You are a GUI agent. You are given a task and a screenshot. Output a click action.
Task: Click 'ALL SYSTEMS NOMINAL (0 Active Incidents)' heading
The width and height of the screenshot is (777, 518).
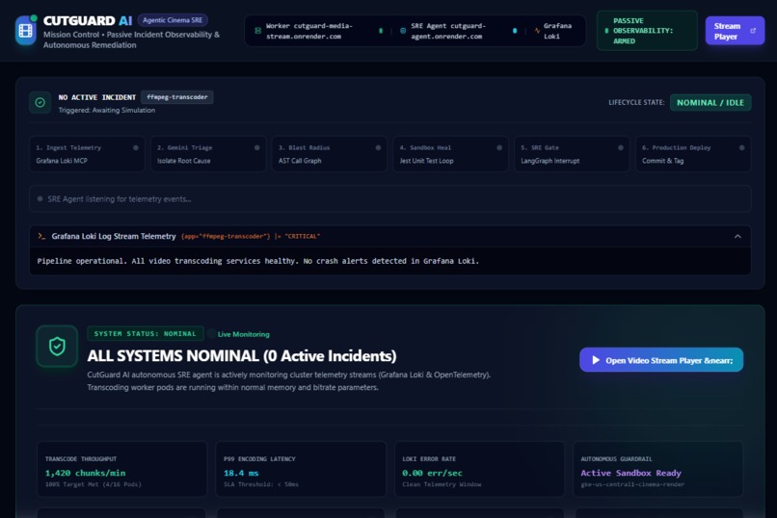coord(242,355)
